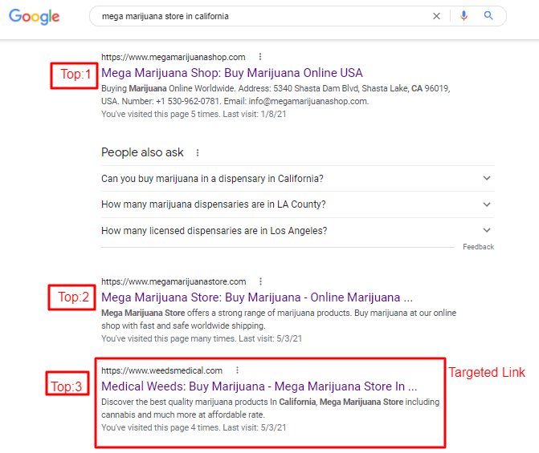The width and height of the screenshot is (539, 453).
Task: Click the 'visited this page 4 times' note
Action: click(194, 427)
